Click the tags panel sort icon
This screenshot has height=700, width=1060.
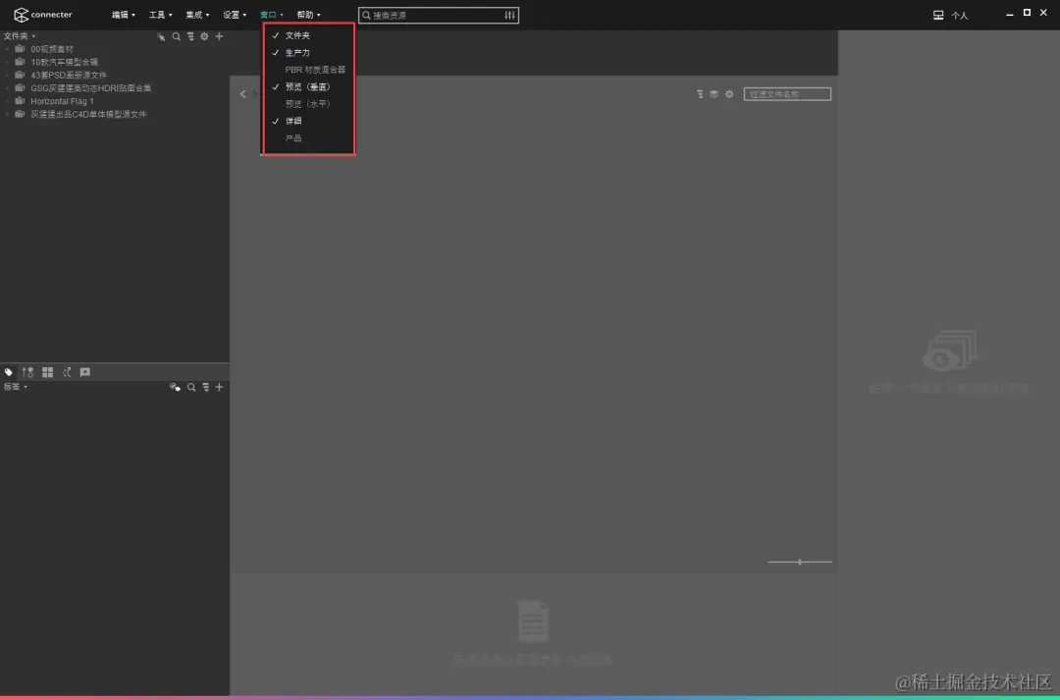point(205,387)
